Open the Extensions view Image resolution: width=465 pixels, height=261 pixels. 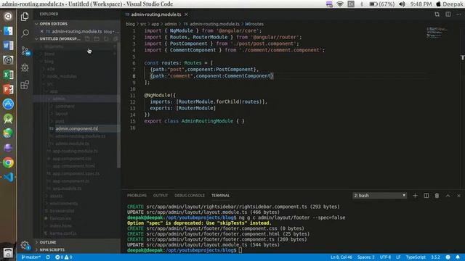(x=25, y=85)
